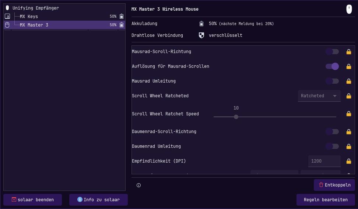Disable Auflösung für Mausrad-Scrollen switch

coord(332,66)
